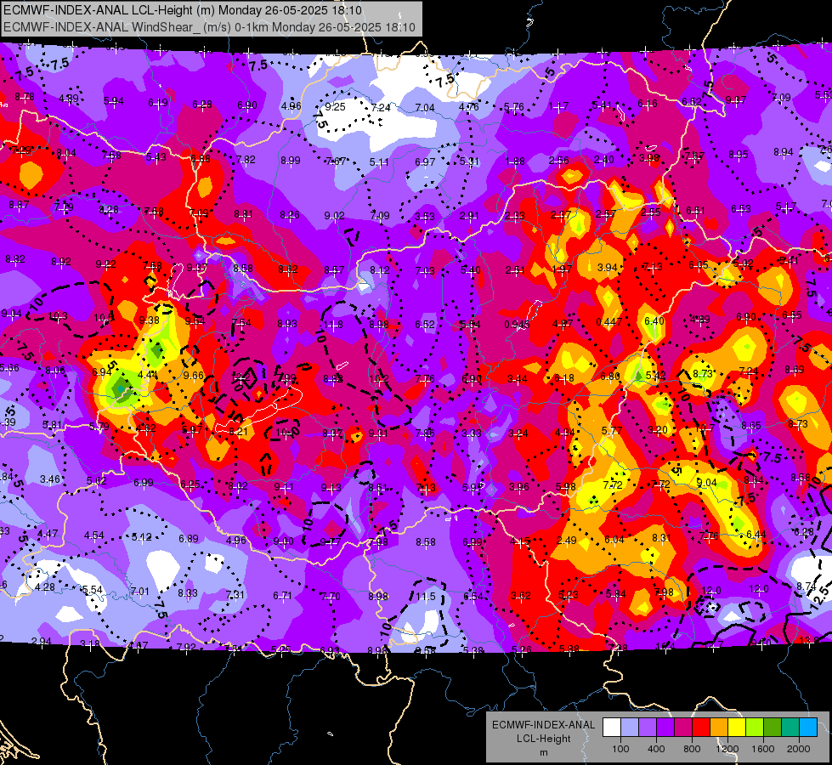This screenshot has height=765, width=832.
Task: Click the grid value "5.77"
Action: coord(612,431)
